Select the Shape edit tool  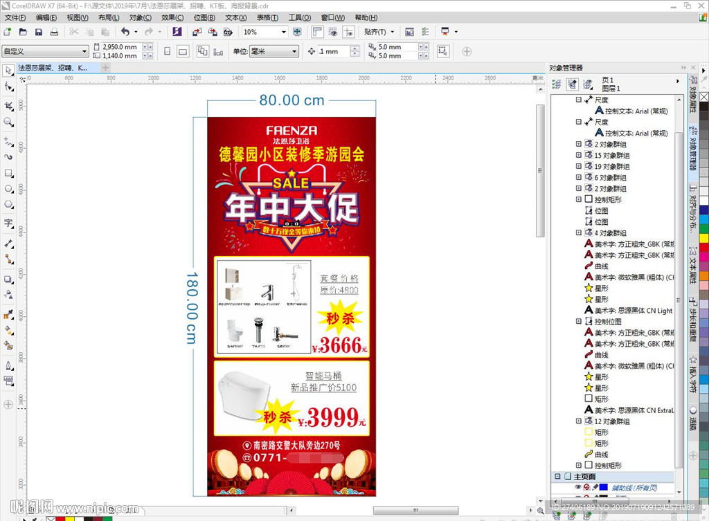[8, 86]
